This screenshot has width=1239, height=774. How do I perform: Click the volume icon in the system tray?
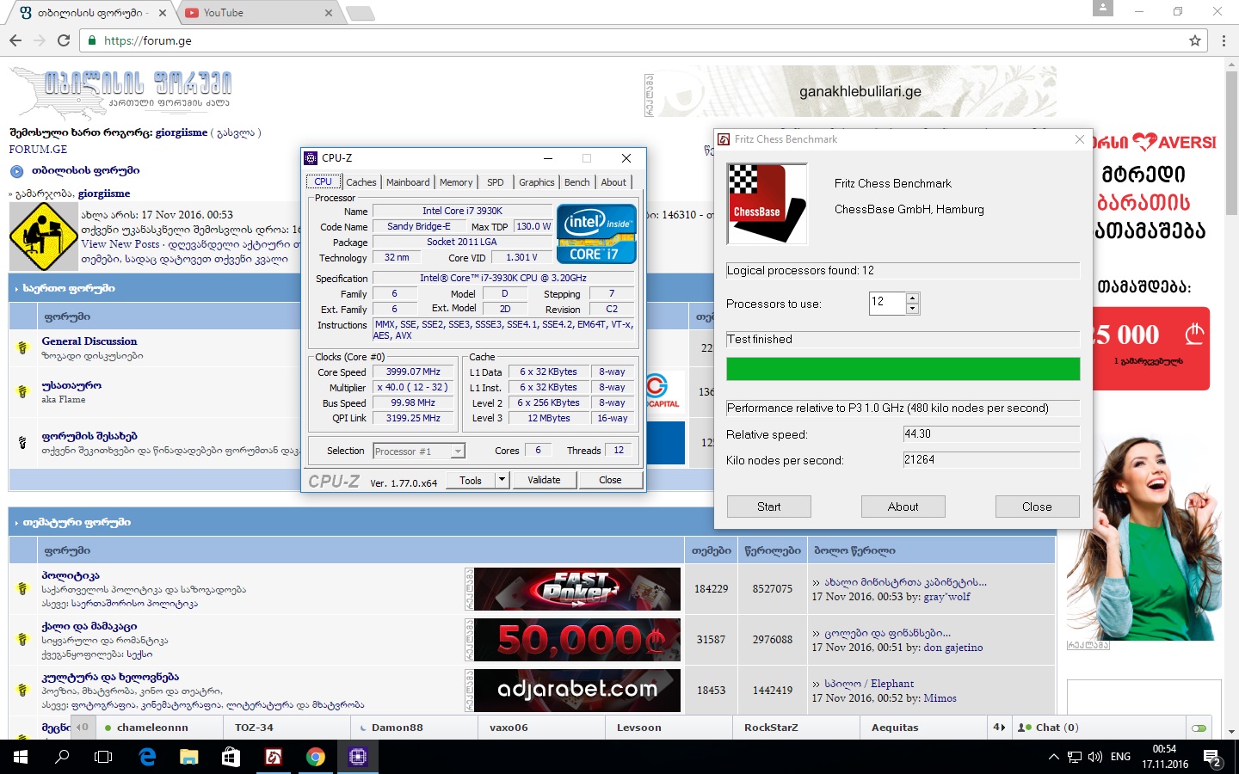coord(1094,757)
